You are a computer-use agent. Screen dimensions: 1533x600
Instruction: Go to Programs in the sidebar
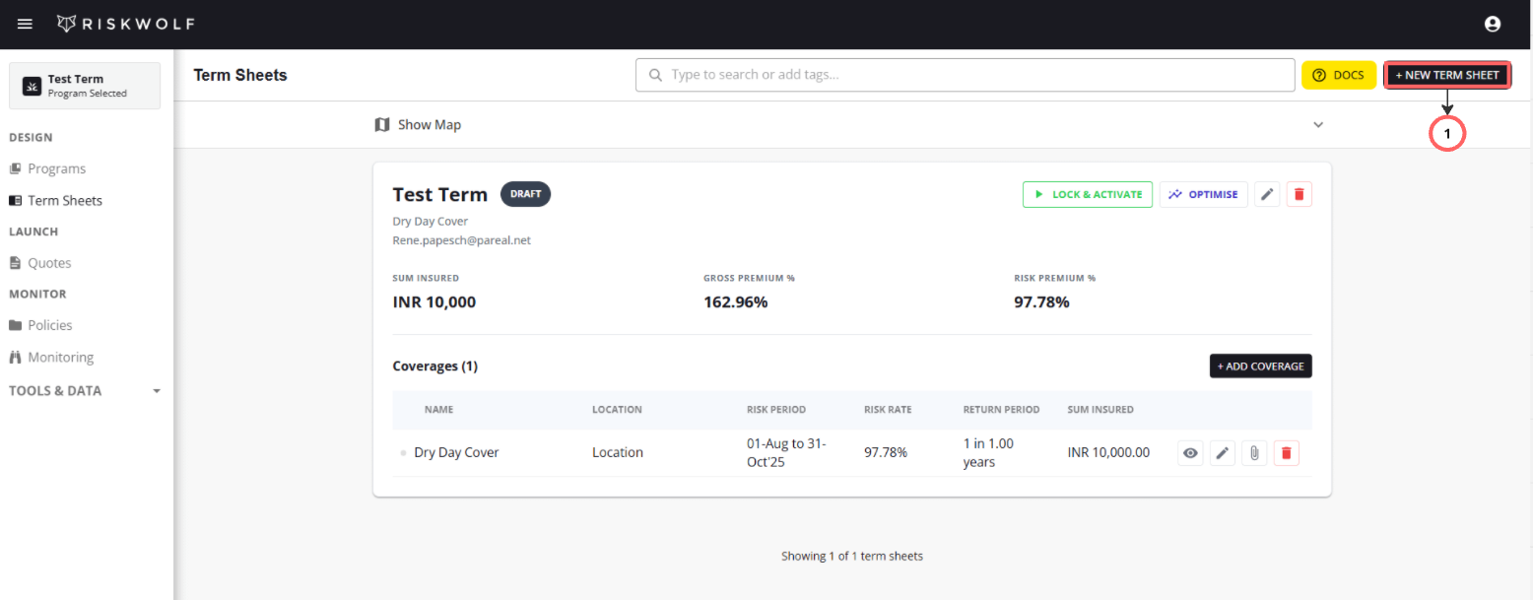pos(56,168)
